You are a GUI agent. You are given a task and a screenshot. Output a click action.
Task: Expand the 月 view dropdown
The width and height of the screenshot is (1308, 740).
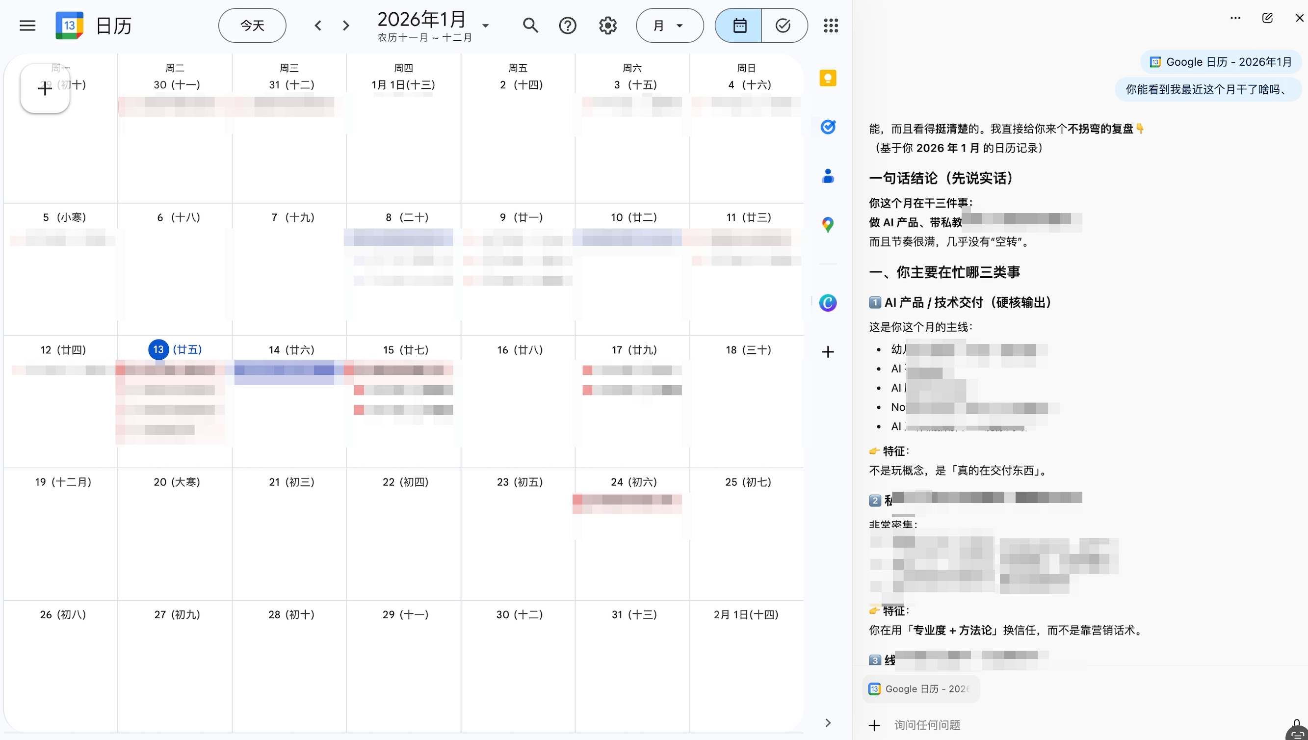pyautogui.click(x=669, y=26)
